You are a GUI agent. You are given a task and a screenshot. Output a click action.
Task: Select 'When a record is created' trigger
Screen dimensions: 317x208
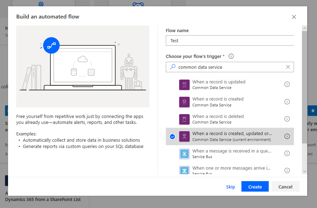[x=230, y=102]
